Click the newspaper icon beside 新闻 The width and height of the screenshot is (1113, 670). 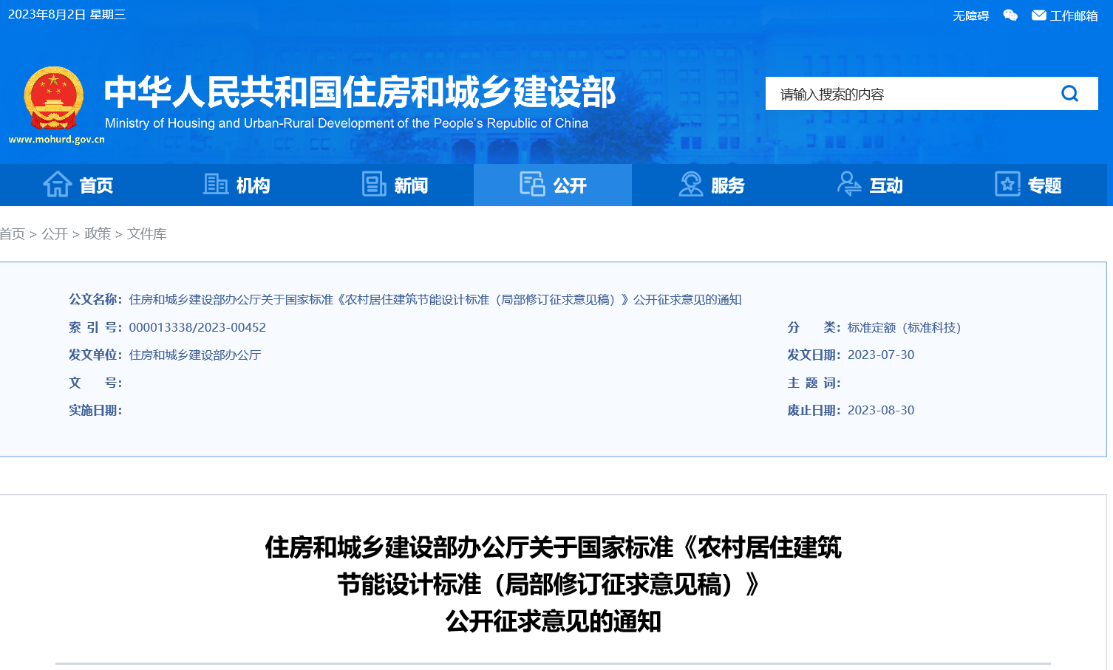pos(374,185)
